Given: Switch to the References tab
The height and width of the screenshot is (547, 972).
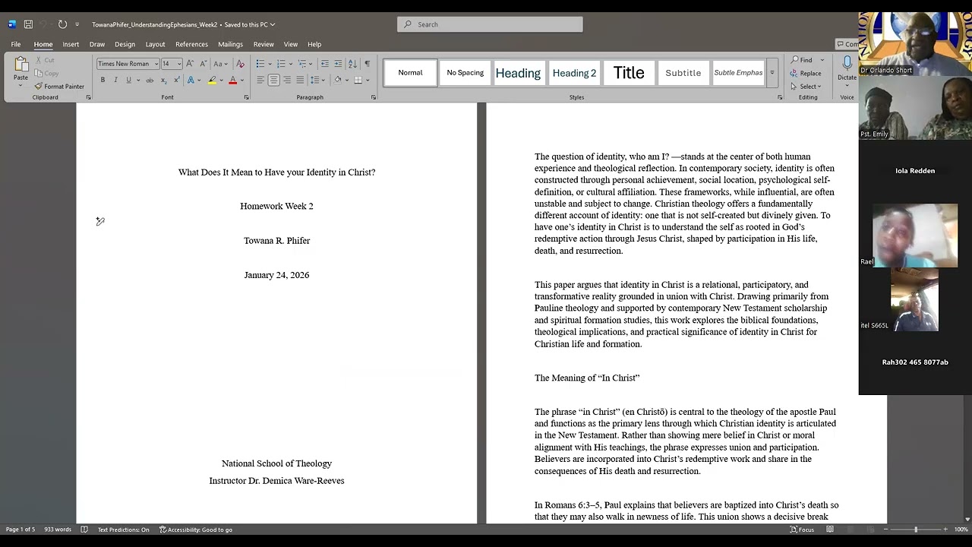Looking at the screenshot, I should pos(191,44).
